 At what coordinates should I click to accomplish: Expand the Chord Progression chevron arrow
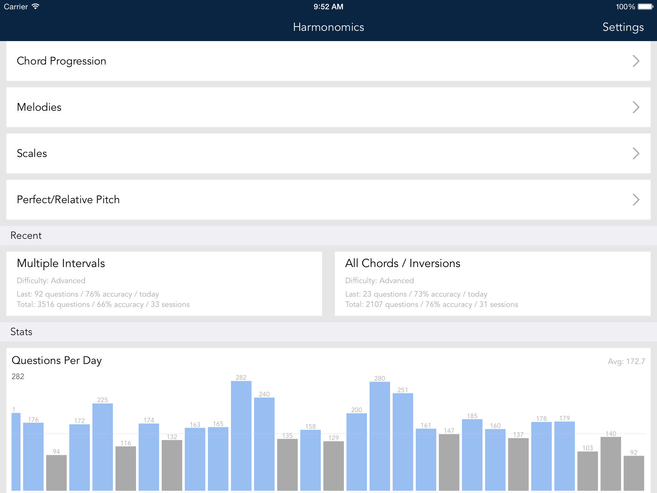[x=636, y=61]
